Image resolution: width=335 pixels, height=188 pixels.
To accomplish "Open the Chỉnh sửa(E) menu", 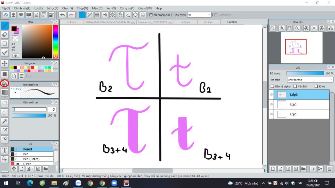I will tap(22, 8).
